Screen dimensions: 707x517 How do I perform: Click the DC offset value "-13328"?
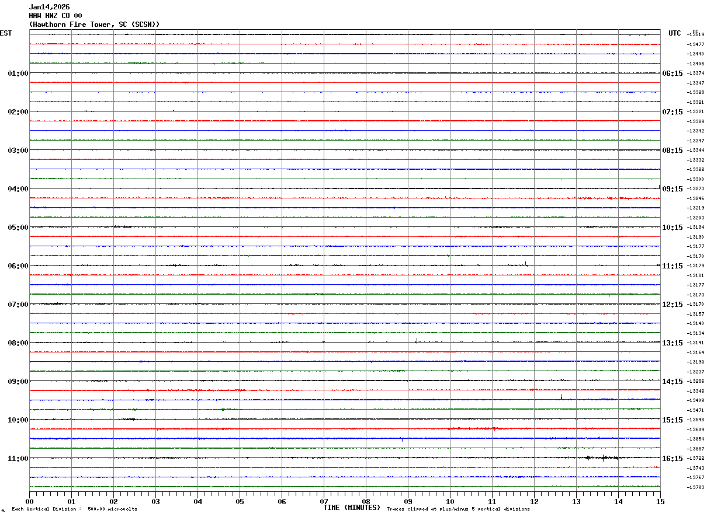click(696, 92)
